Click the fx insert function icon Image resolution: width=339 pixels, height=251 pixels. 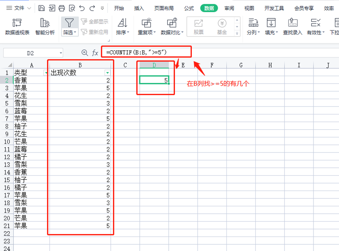tap(95, 53)
